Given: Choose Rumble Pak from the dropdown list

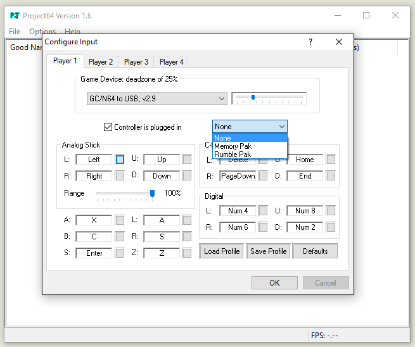Looking at the screenshot, I should (x=250, y=155).
